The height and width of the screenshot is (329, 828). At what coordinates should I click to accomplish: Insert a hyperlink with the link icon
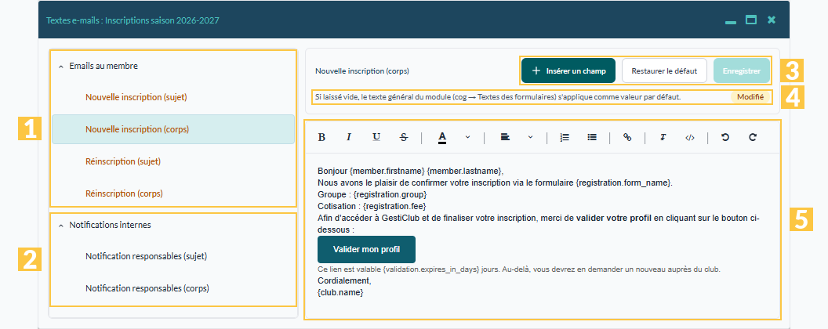pos(627,137)
